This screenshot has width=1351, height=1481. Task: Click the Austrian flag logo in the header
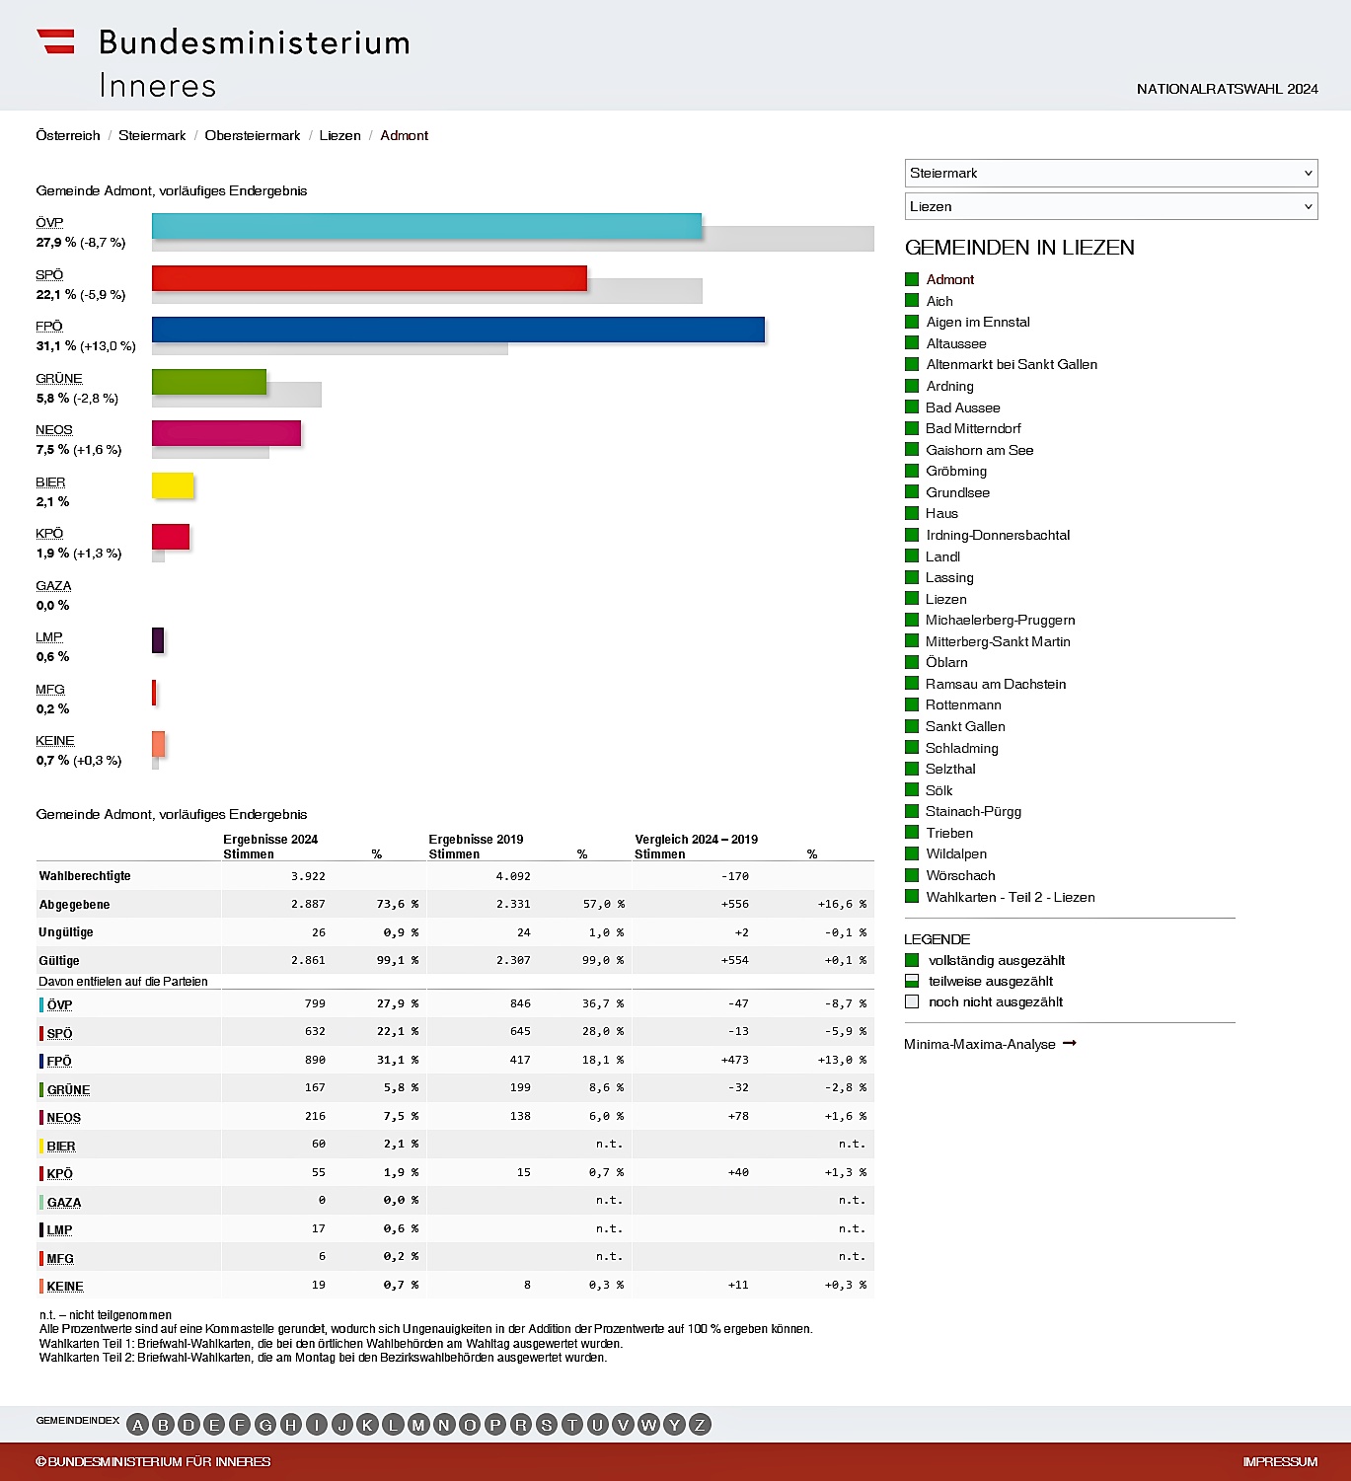pos(56,41)
